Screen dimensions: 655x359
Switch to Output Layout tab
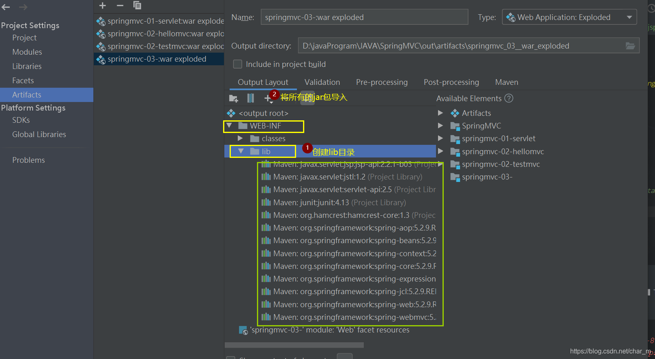click(263, 82)
